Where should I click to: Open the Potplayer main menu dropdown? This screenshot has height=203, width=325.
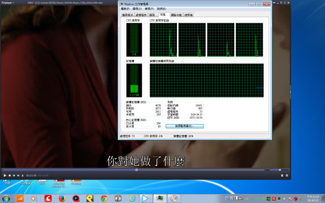click(8, 3)
